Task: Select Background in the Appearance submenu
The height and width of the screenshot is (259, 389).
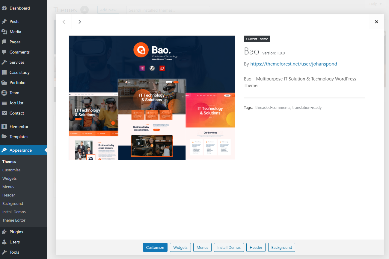Action: click(13, 203)
